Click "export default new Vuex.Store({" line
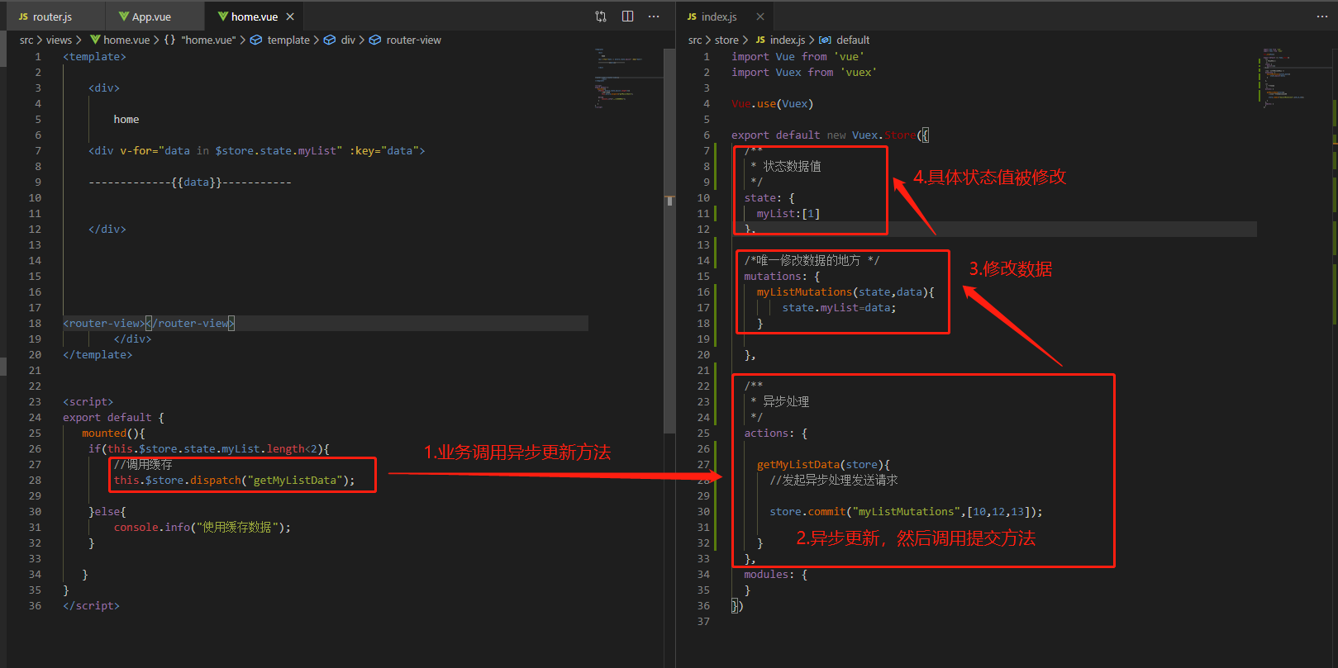The height and width of the screenshot is (668, 1338). tap(830, 135)
